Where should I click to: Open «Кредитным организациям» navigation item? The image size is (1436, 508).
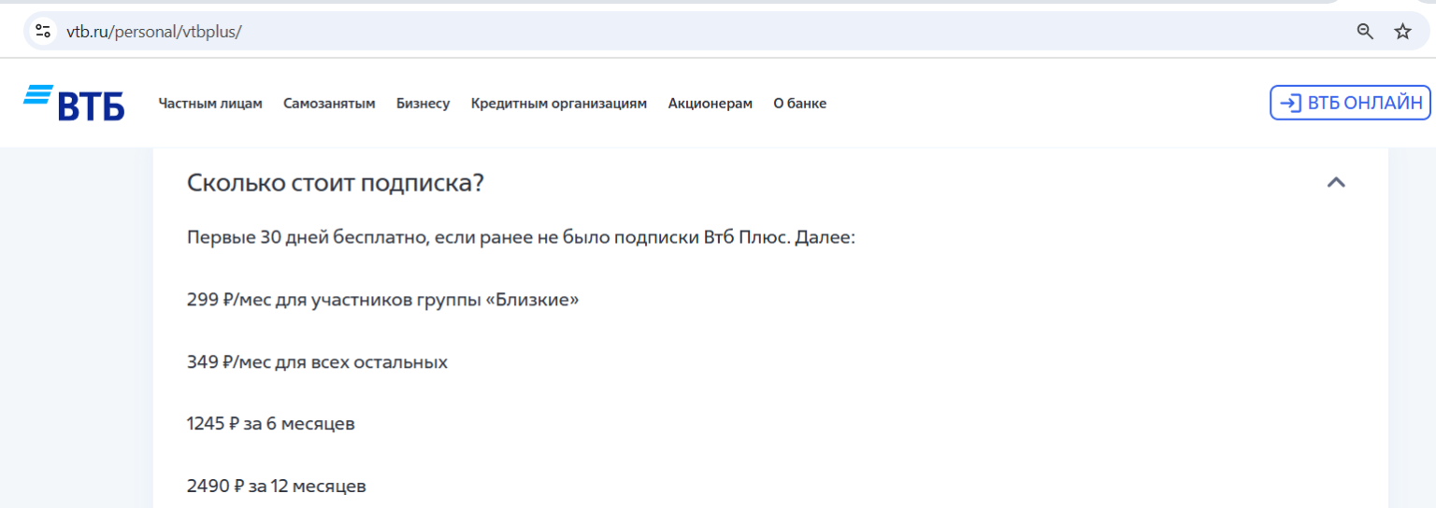(558, 104)
